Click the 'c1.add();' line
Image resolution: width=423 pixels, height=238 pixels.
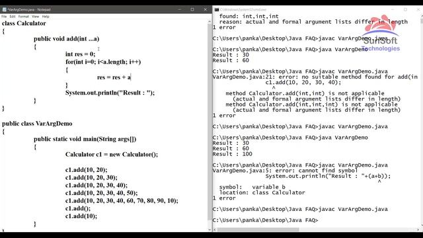pos(78,208)
